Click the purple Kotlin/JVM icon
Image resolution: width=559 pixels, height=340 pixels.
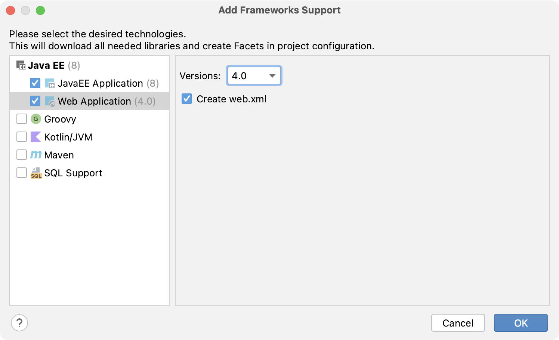36,137
